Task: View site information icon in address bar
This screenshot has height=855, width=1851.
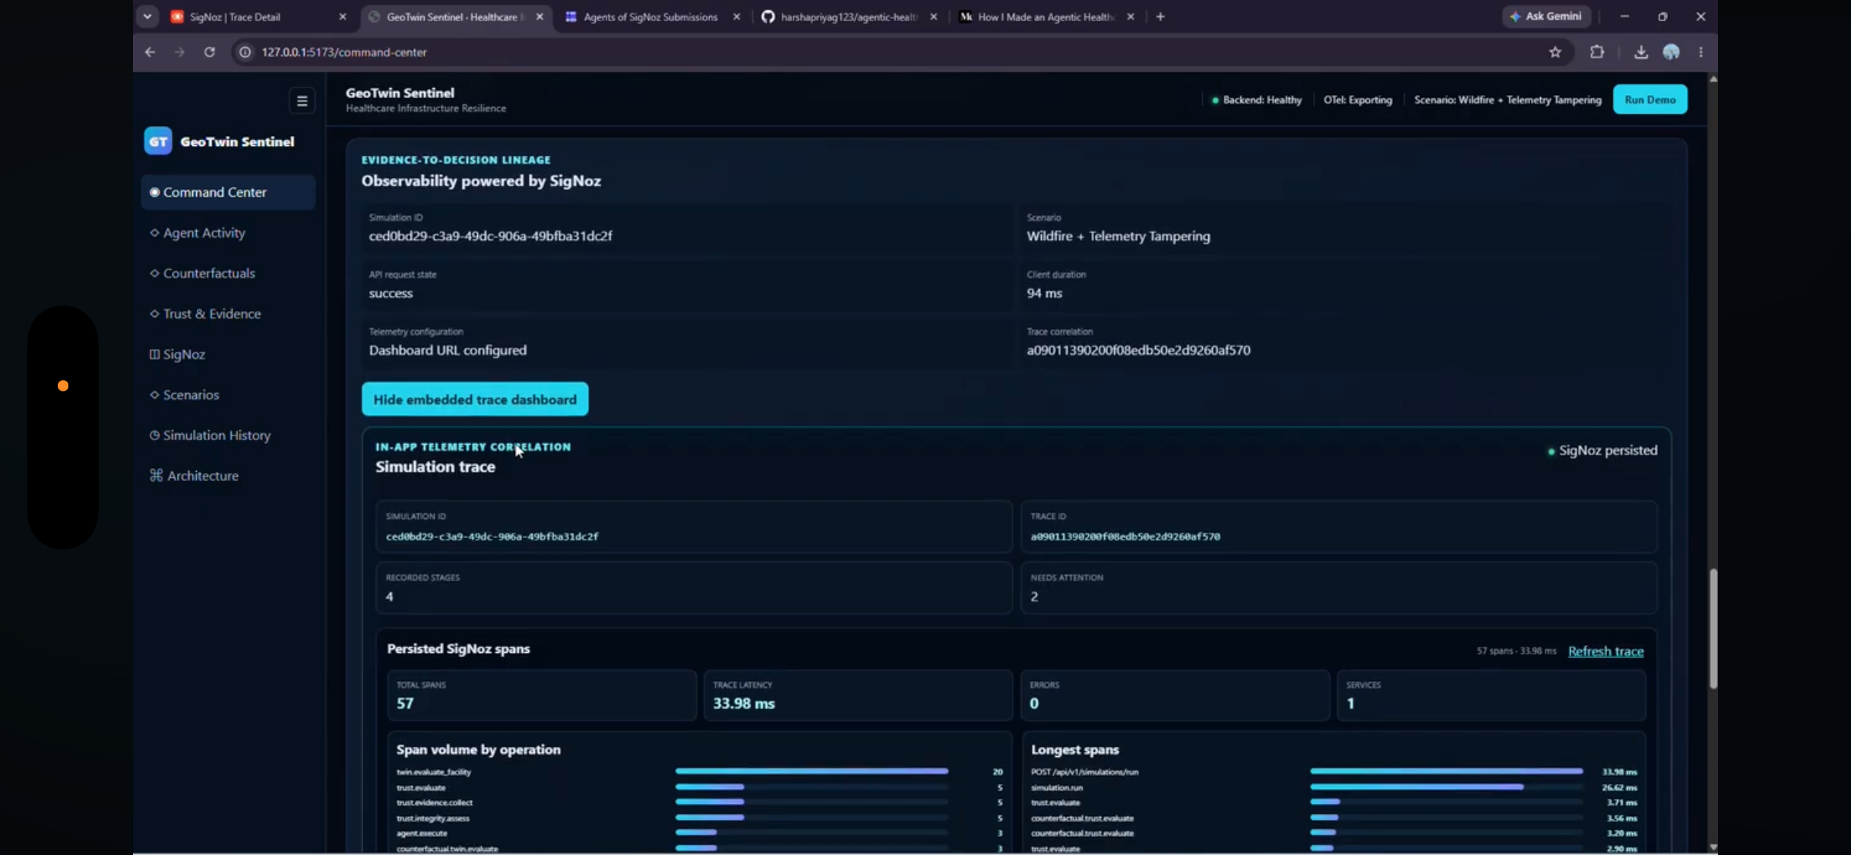Action: click(245, 52)
